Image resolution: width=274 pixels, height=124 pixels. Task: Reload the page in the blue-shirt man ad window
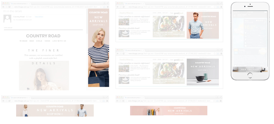coord(124,7)
